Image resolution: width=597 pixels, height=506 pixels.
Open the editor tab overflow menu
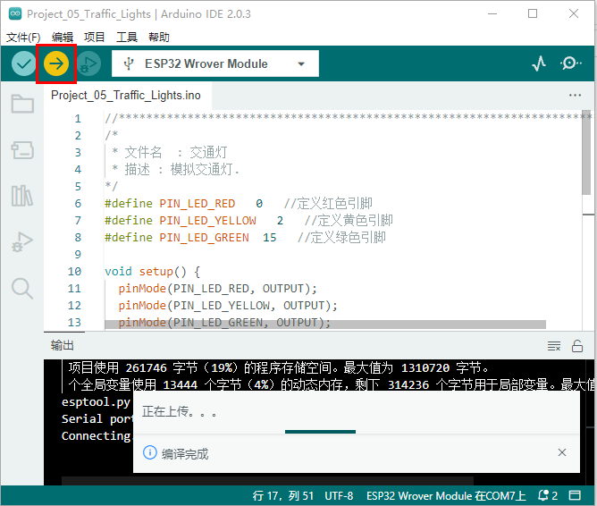point(575,95)
